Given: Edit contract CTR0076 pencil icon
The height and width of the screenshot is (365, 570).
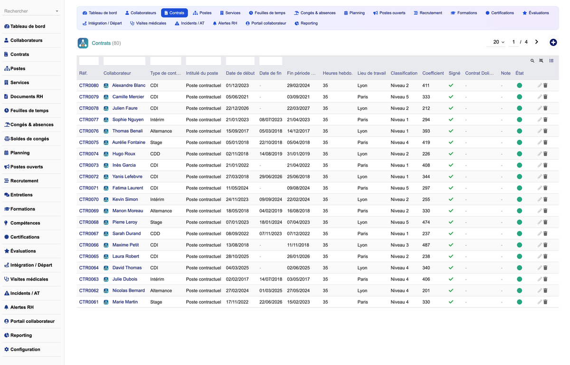Looking at the screenshot, I should [x=540, y=131].
